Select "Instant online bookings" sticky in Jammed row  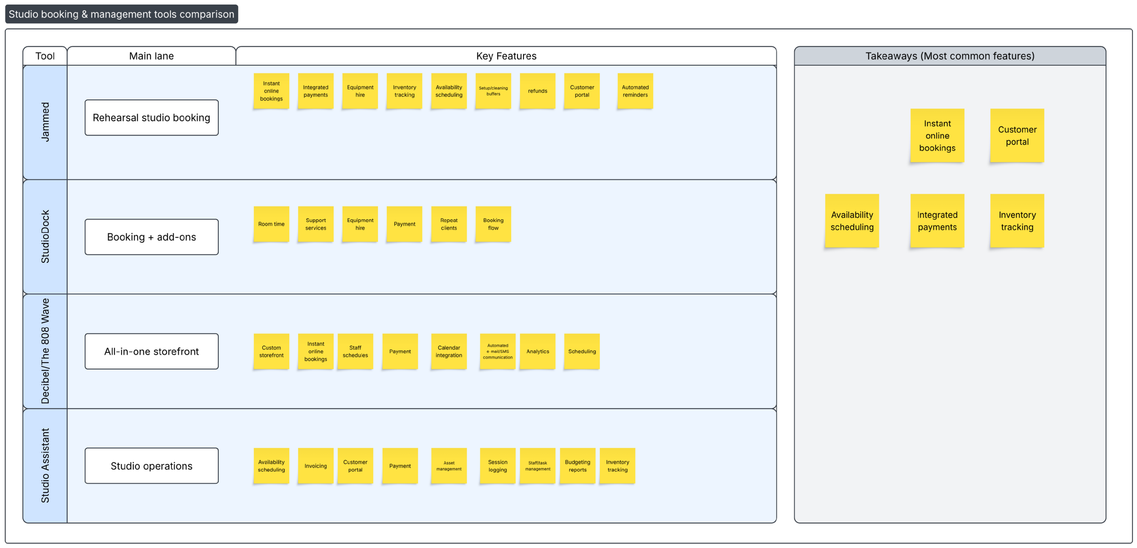[x=272, y=91]
